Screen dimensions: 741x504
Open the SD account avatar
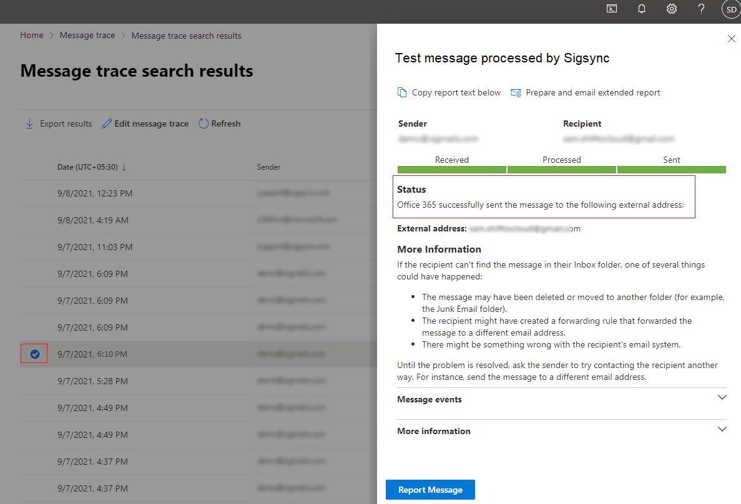(730, 9)
